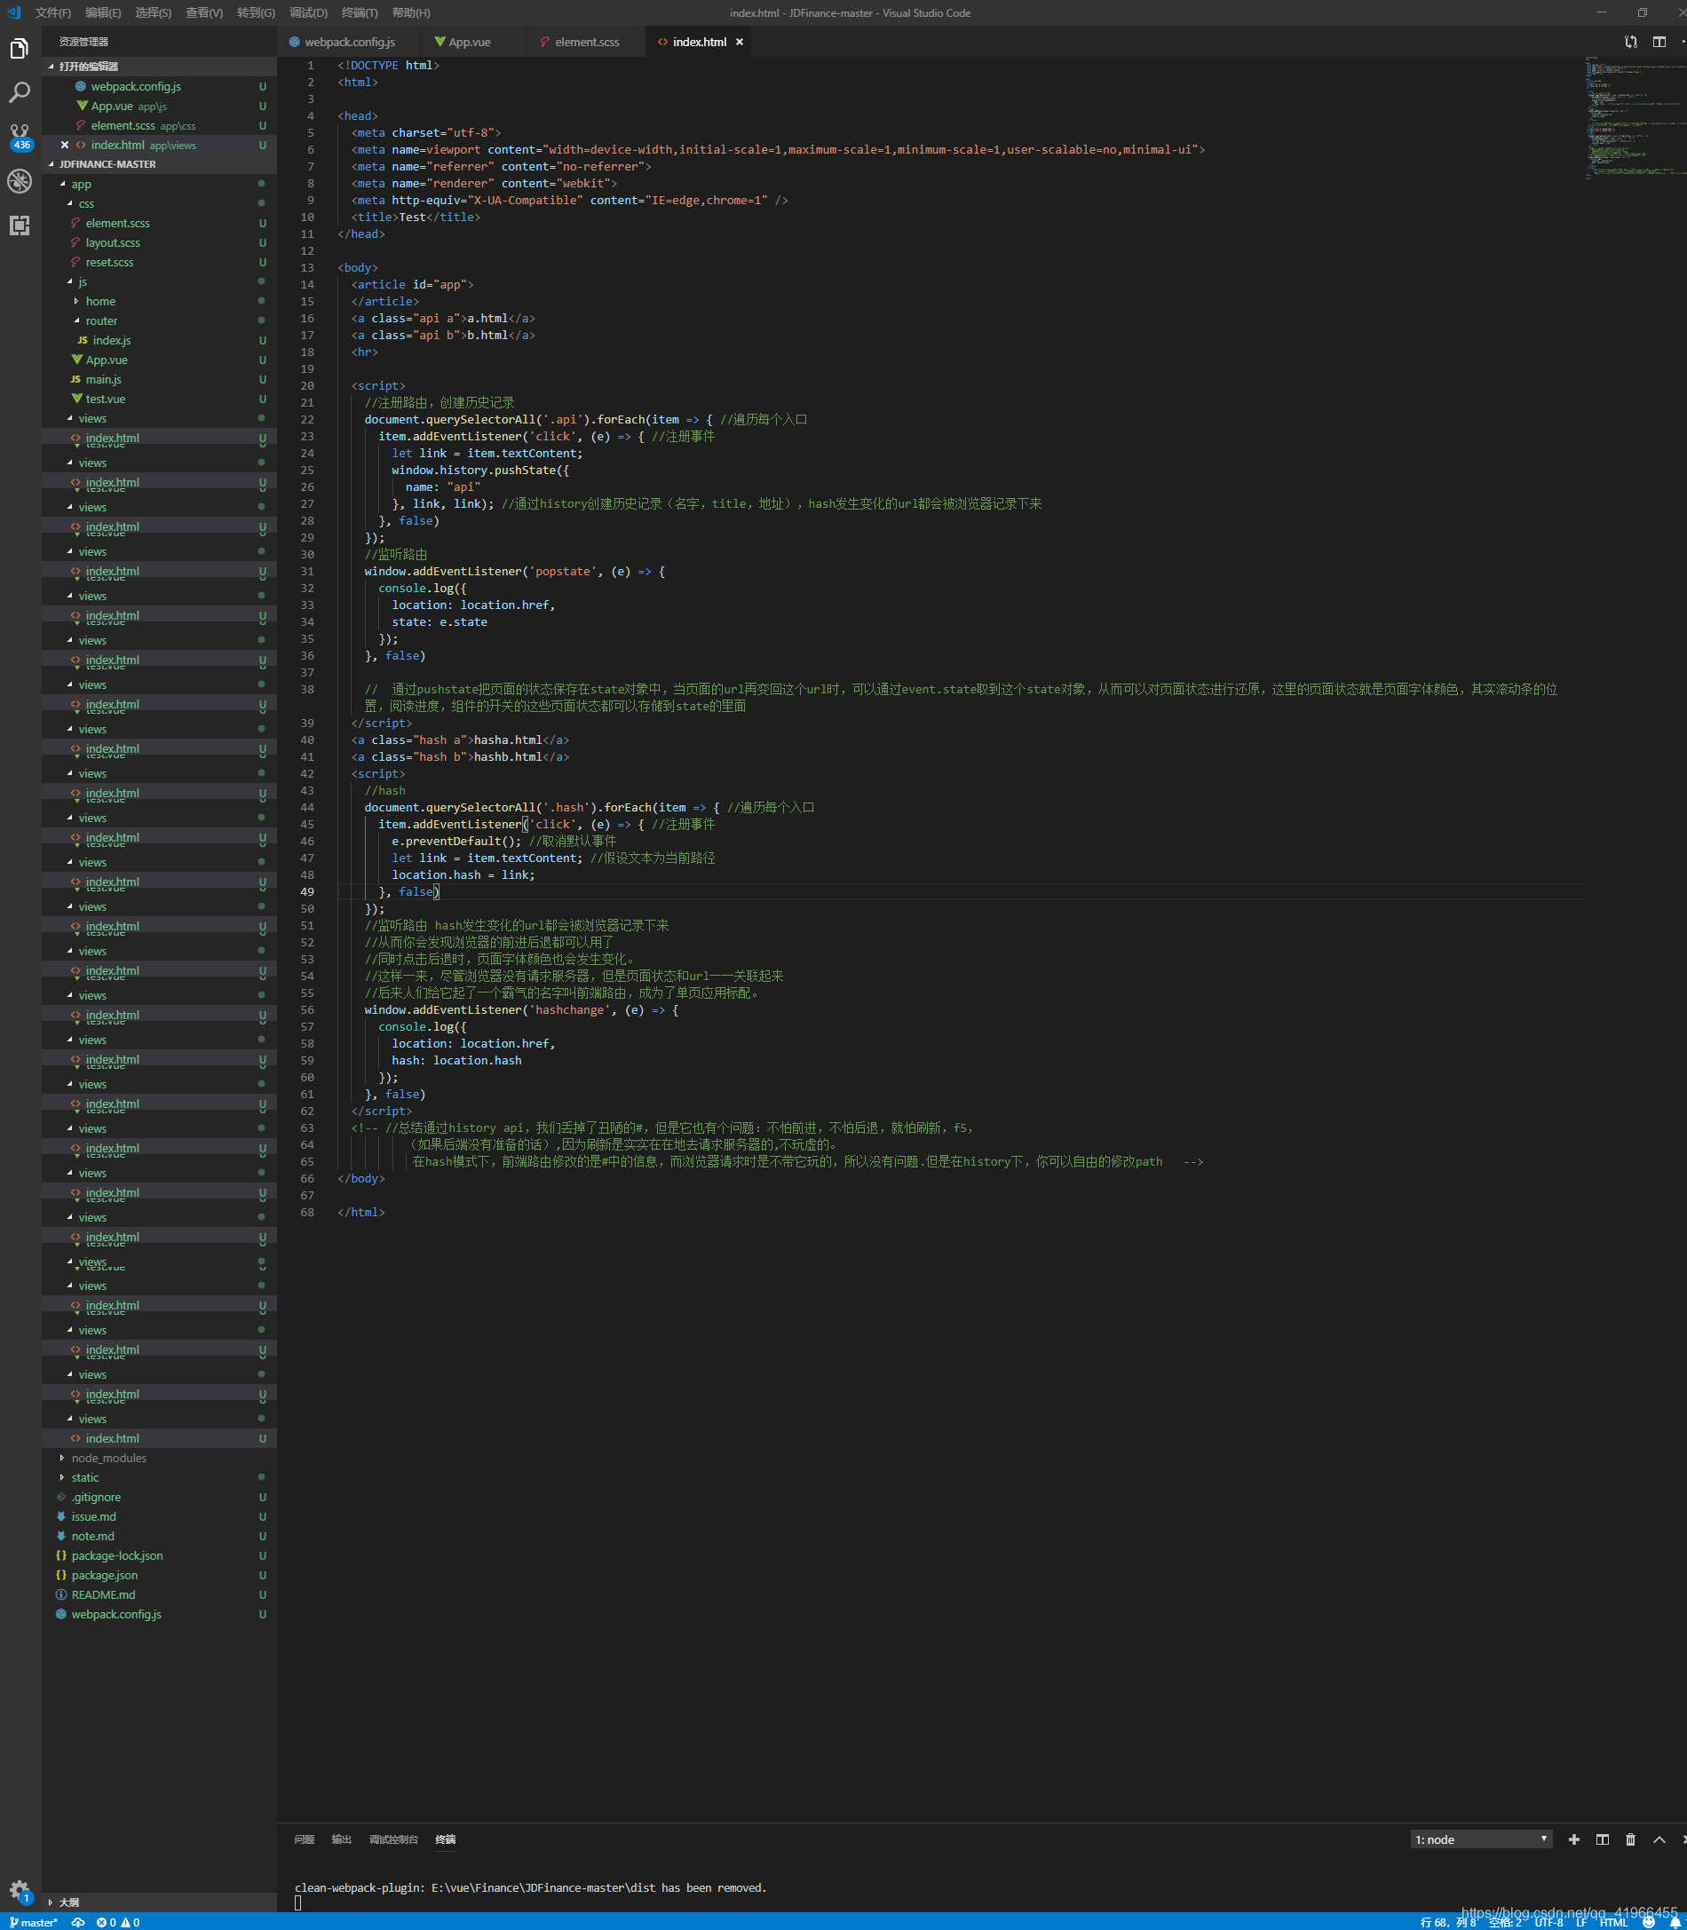Open the Extensions view icon
The image size is (1687, 1930).
20,225
